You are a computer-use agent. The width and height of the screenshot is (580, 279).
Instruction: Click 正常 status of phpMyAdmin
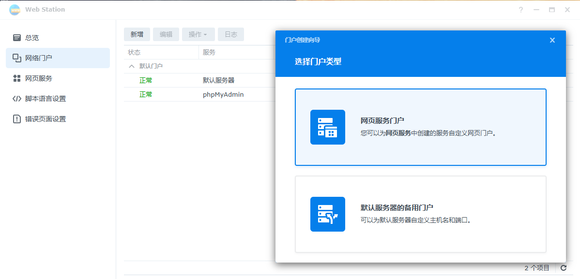[x=146, y=94]
